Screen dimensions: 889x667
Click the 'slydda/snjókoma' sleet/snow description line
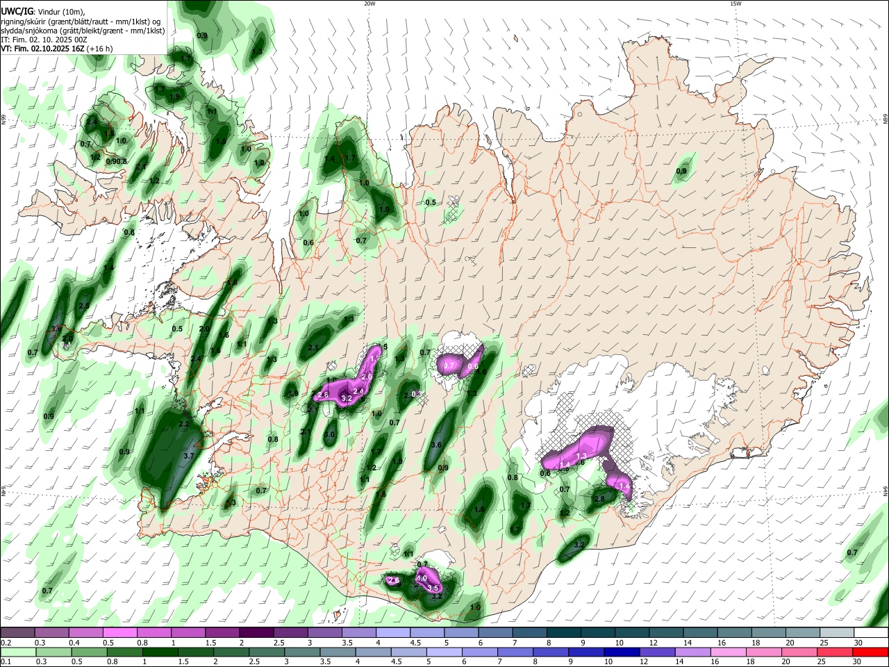(83, 31)
